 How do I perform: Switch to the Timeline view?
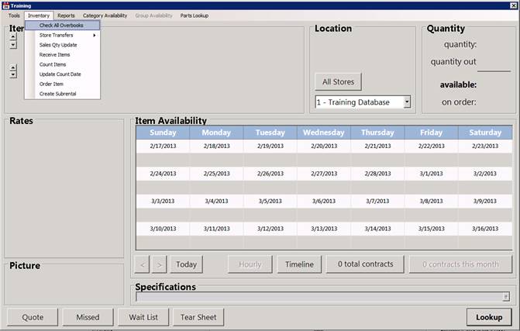click(299, 264)
